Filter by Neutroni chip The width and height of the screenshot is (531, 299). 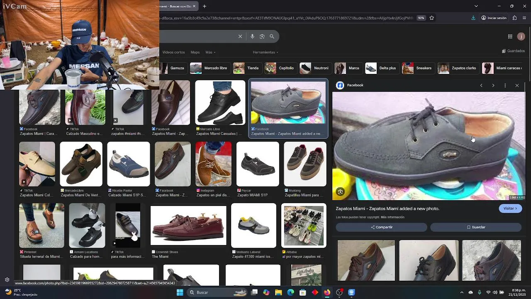[315, 68]
